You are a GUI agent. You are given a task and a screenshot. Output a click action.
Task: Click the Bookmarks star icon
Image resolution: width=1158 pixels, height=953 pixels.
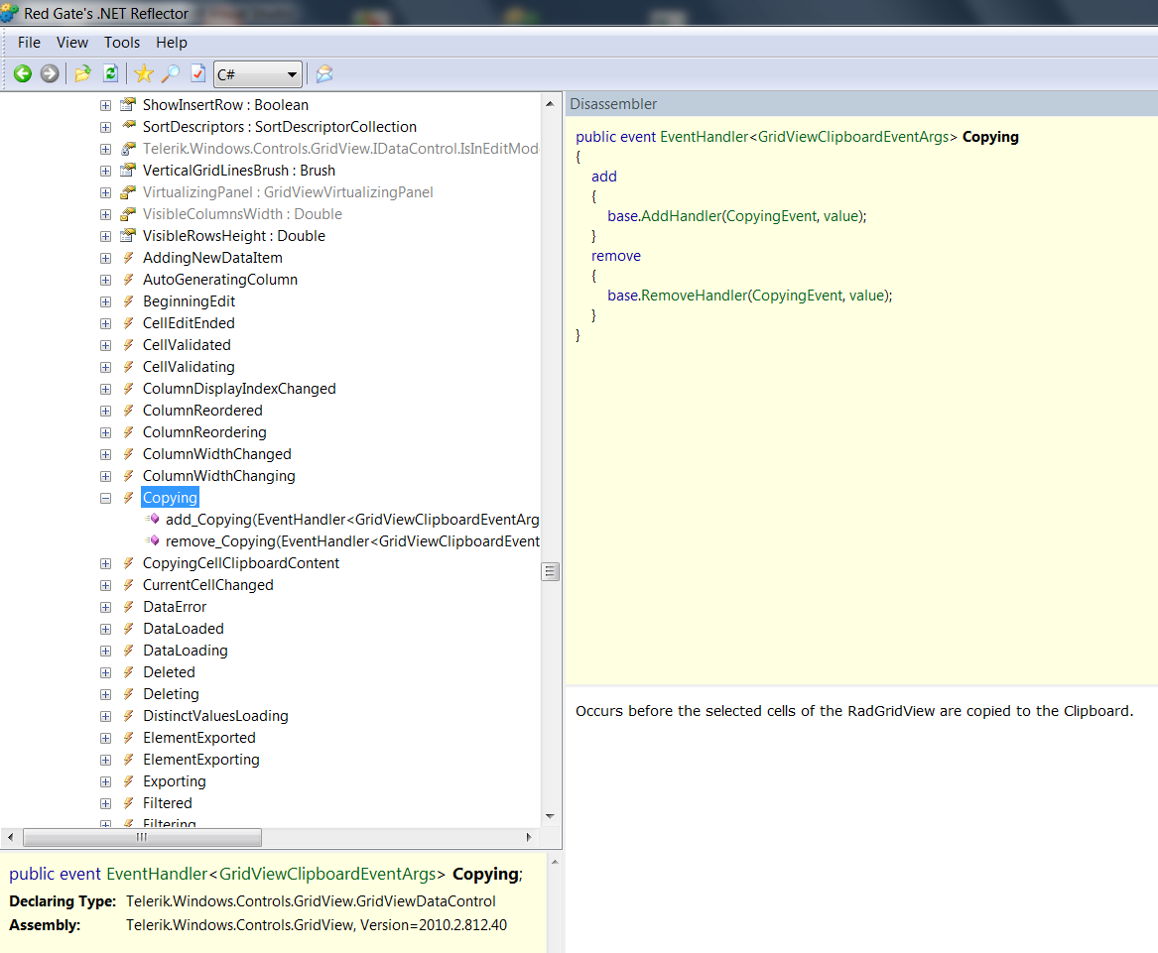[x=143, y=73]
